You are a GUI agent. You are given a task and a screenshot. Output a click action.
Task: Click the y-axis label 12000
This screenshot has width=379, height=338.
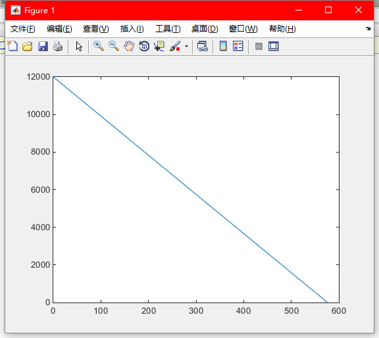tap(38, 77)
